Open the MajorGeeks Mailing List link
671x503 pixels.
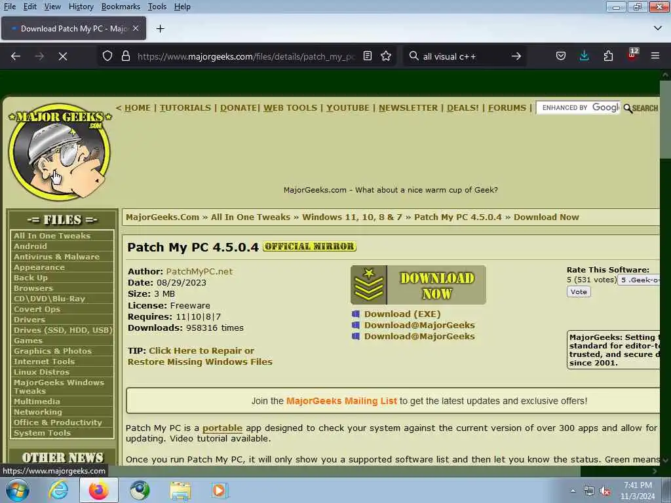(x=341, y=401)
